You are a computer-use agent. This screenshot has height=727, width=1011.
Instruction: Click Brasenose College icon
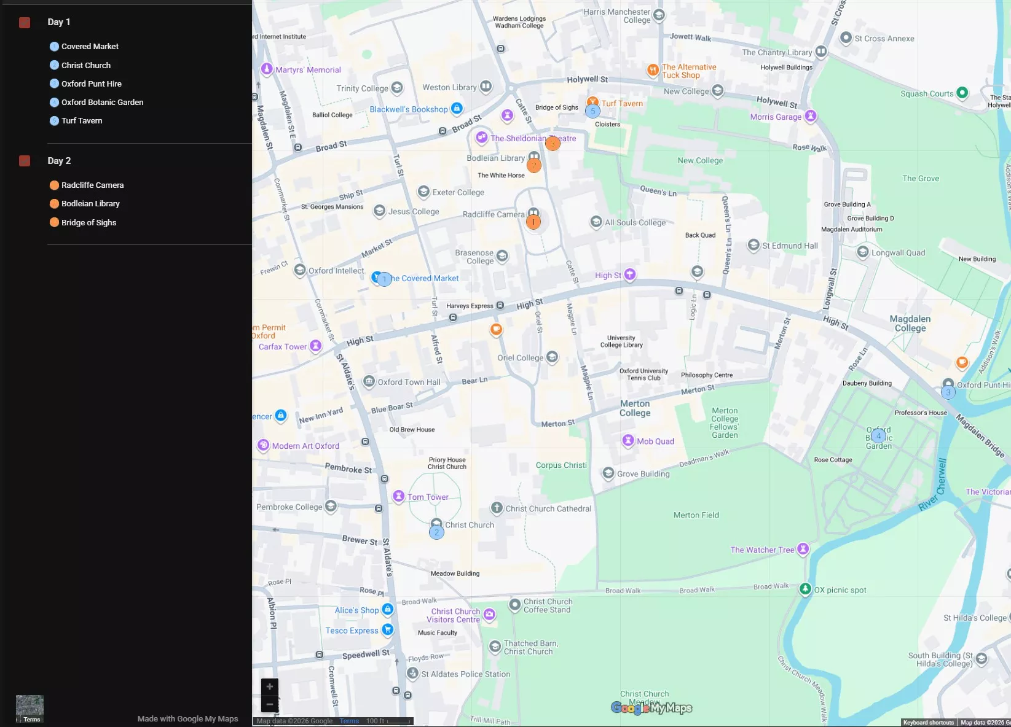click(502, 255)
